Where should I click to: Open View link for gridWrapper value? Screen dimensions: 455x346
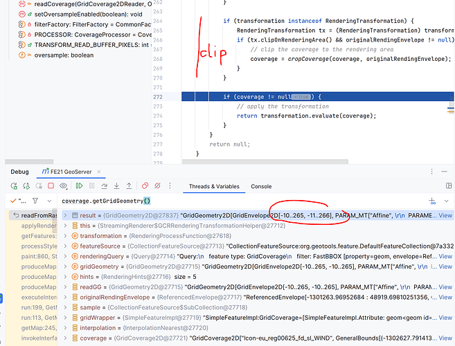(x=445, y=318)
